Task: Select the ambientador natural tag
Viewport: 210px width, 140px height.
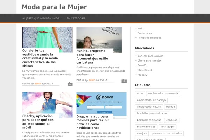Action: [x=149, y=107]
